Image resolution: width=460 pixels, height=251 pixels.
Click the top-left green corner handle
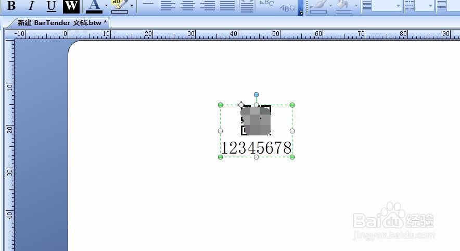(221, 105)
